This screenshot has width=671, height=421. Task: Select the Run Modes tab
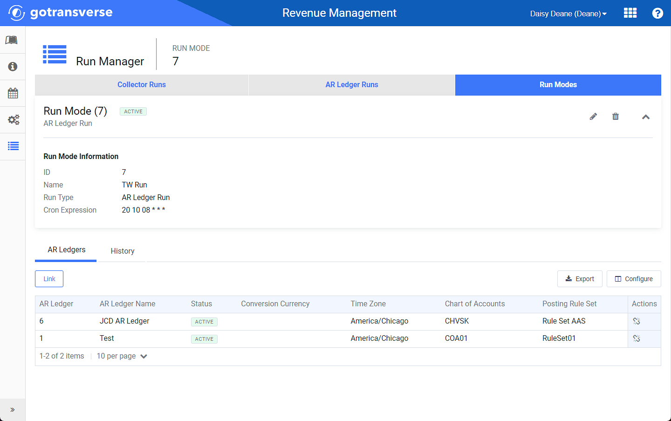(x=558, y=85)
